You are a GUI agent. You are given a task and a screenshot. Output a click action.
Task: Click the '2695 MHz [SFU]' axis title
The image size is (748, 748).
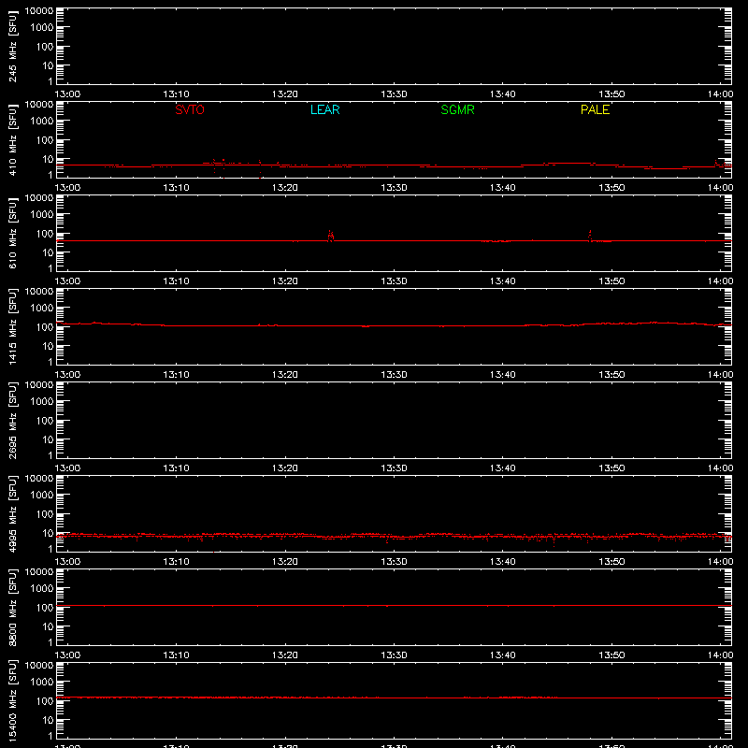pyautogui.click(x=12, y=420)
